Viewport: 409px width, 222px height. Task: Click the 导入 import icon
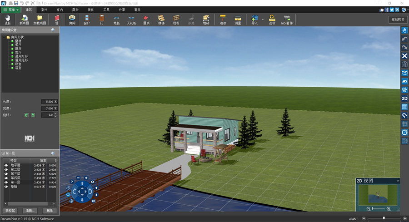tap(254, 20)
